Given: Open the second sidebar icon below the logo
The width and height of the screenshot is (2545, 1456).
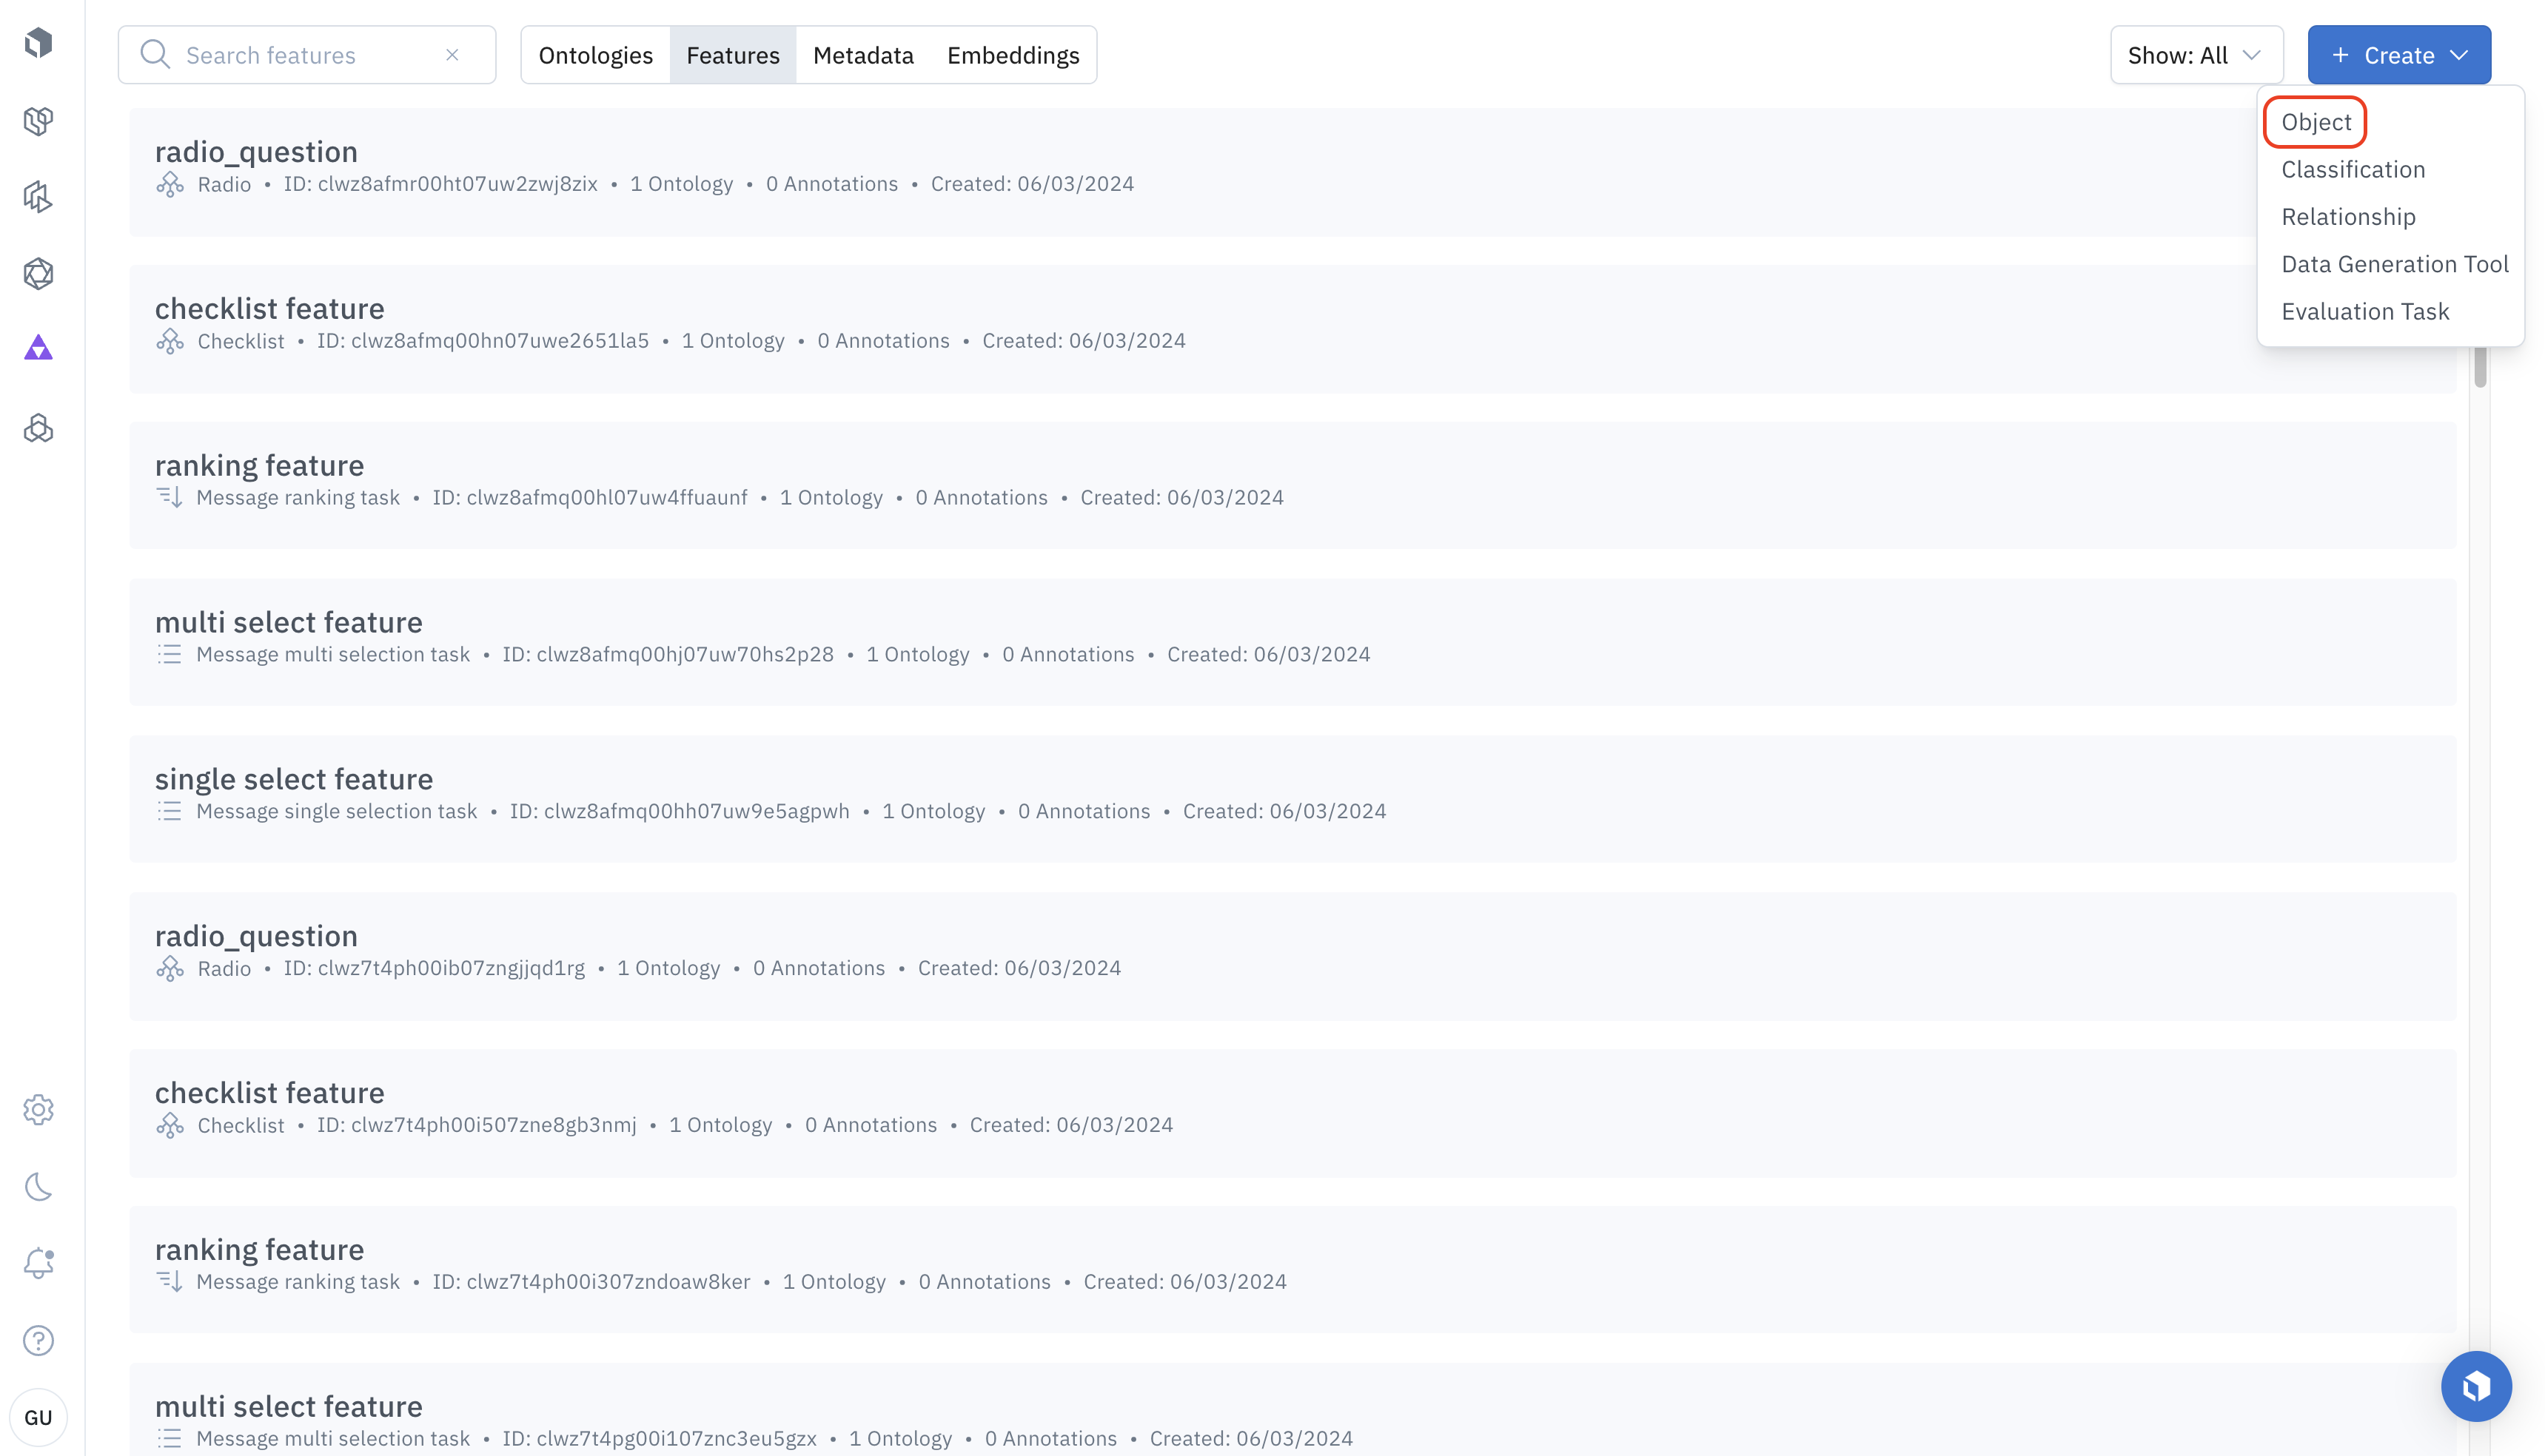Looking at the screenshot, I should pyautogui.click(x=38, y=121).
